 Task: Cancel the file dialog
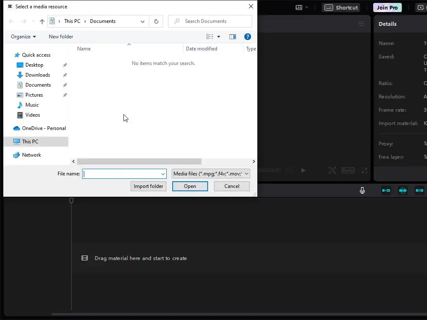232,186
